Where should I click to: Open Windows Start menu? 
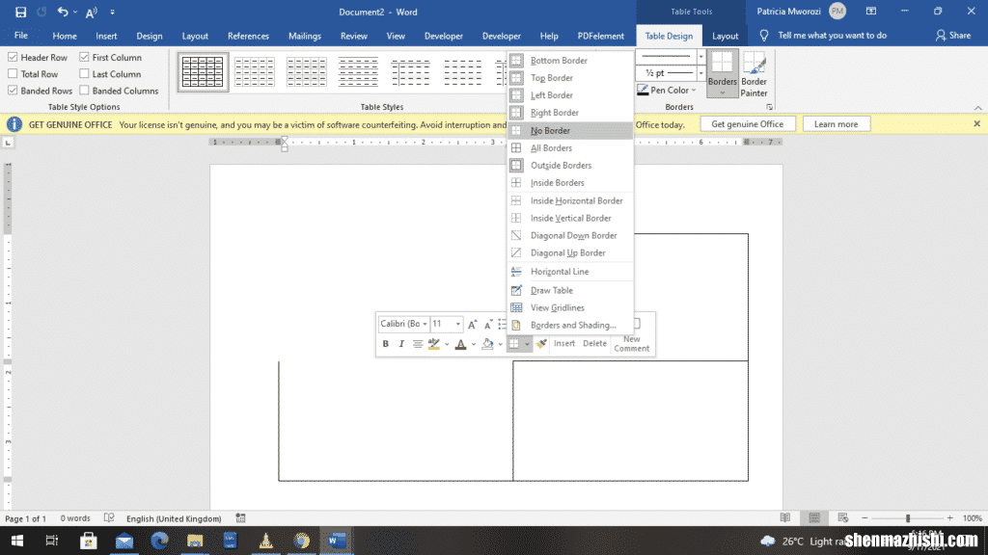pyautogui.click(x=17, y=541)
